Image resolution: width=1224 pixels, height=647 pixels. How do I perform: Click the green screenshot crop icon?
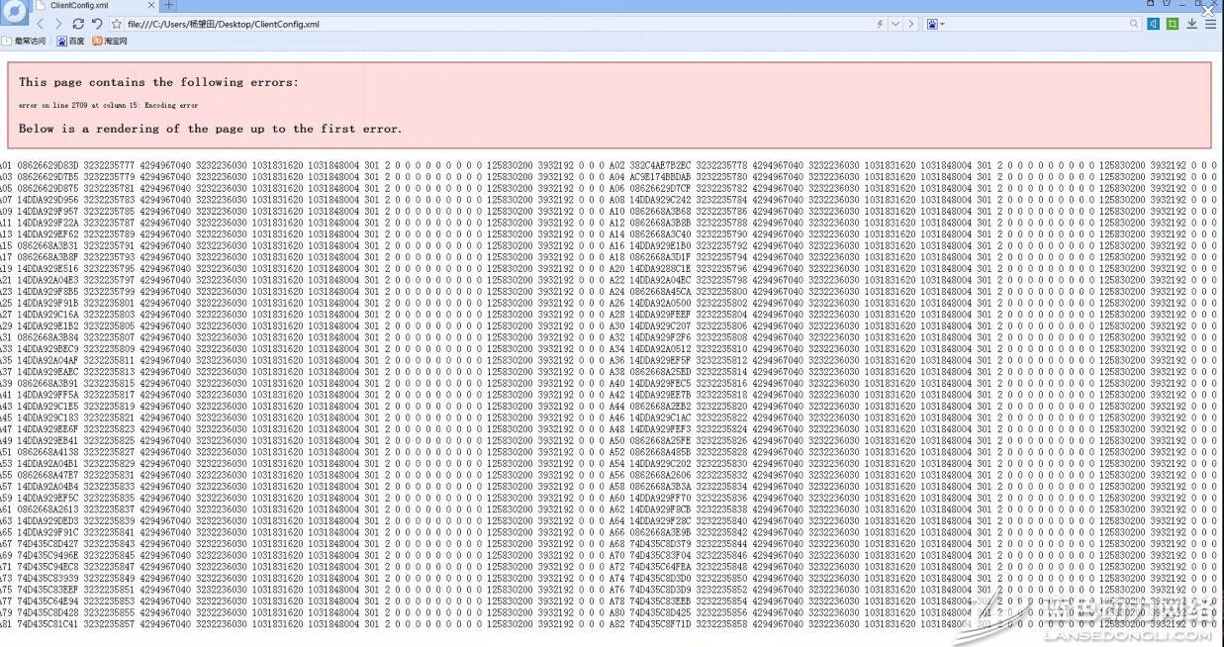pyautogui.click(x=1173, y=24)
